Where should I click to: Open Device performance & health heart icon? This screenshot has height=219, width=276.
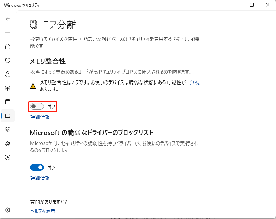tap(8, 130)
